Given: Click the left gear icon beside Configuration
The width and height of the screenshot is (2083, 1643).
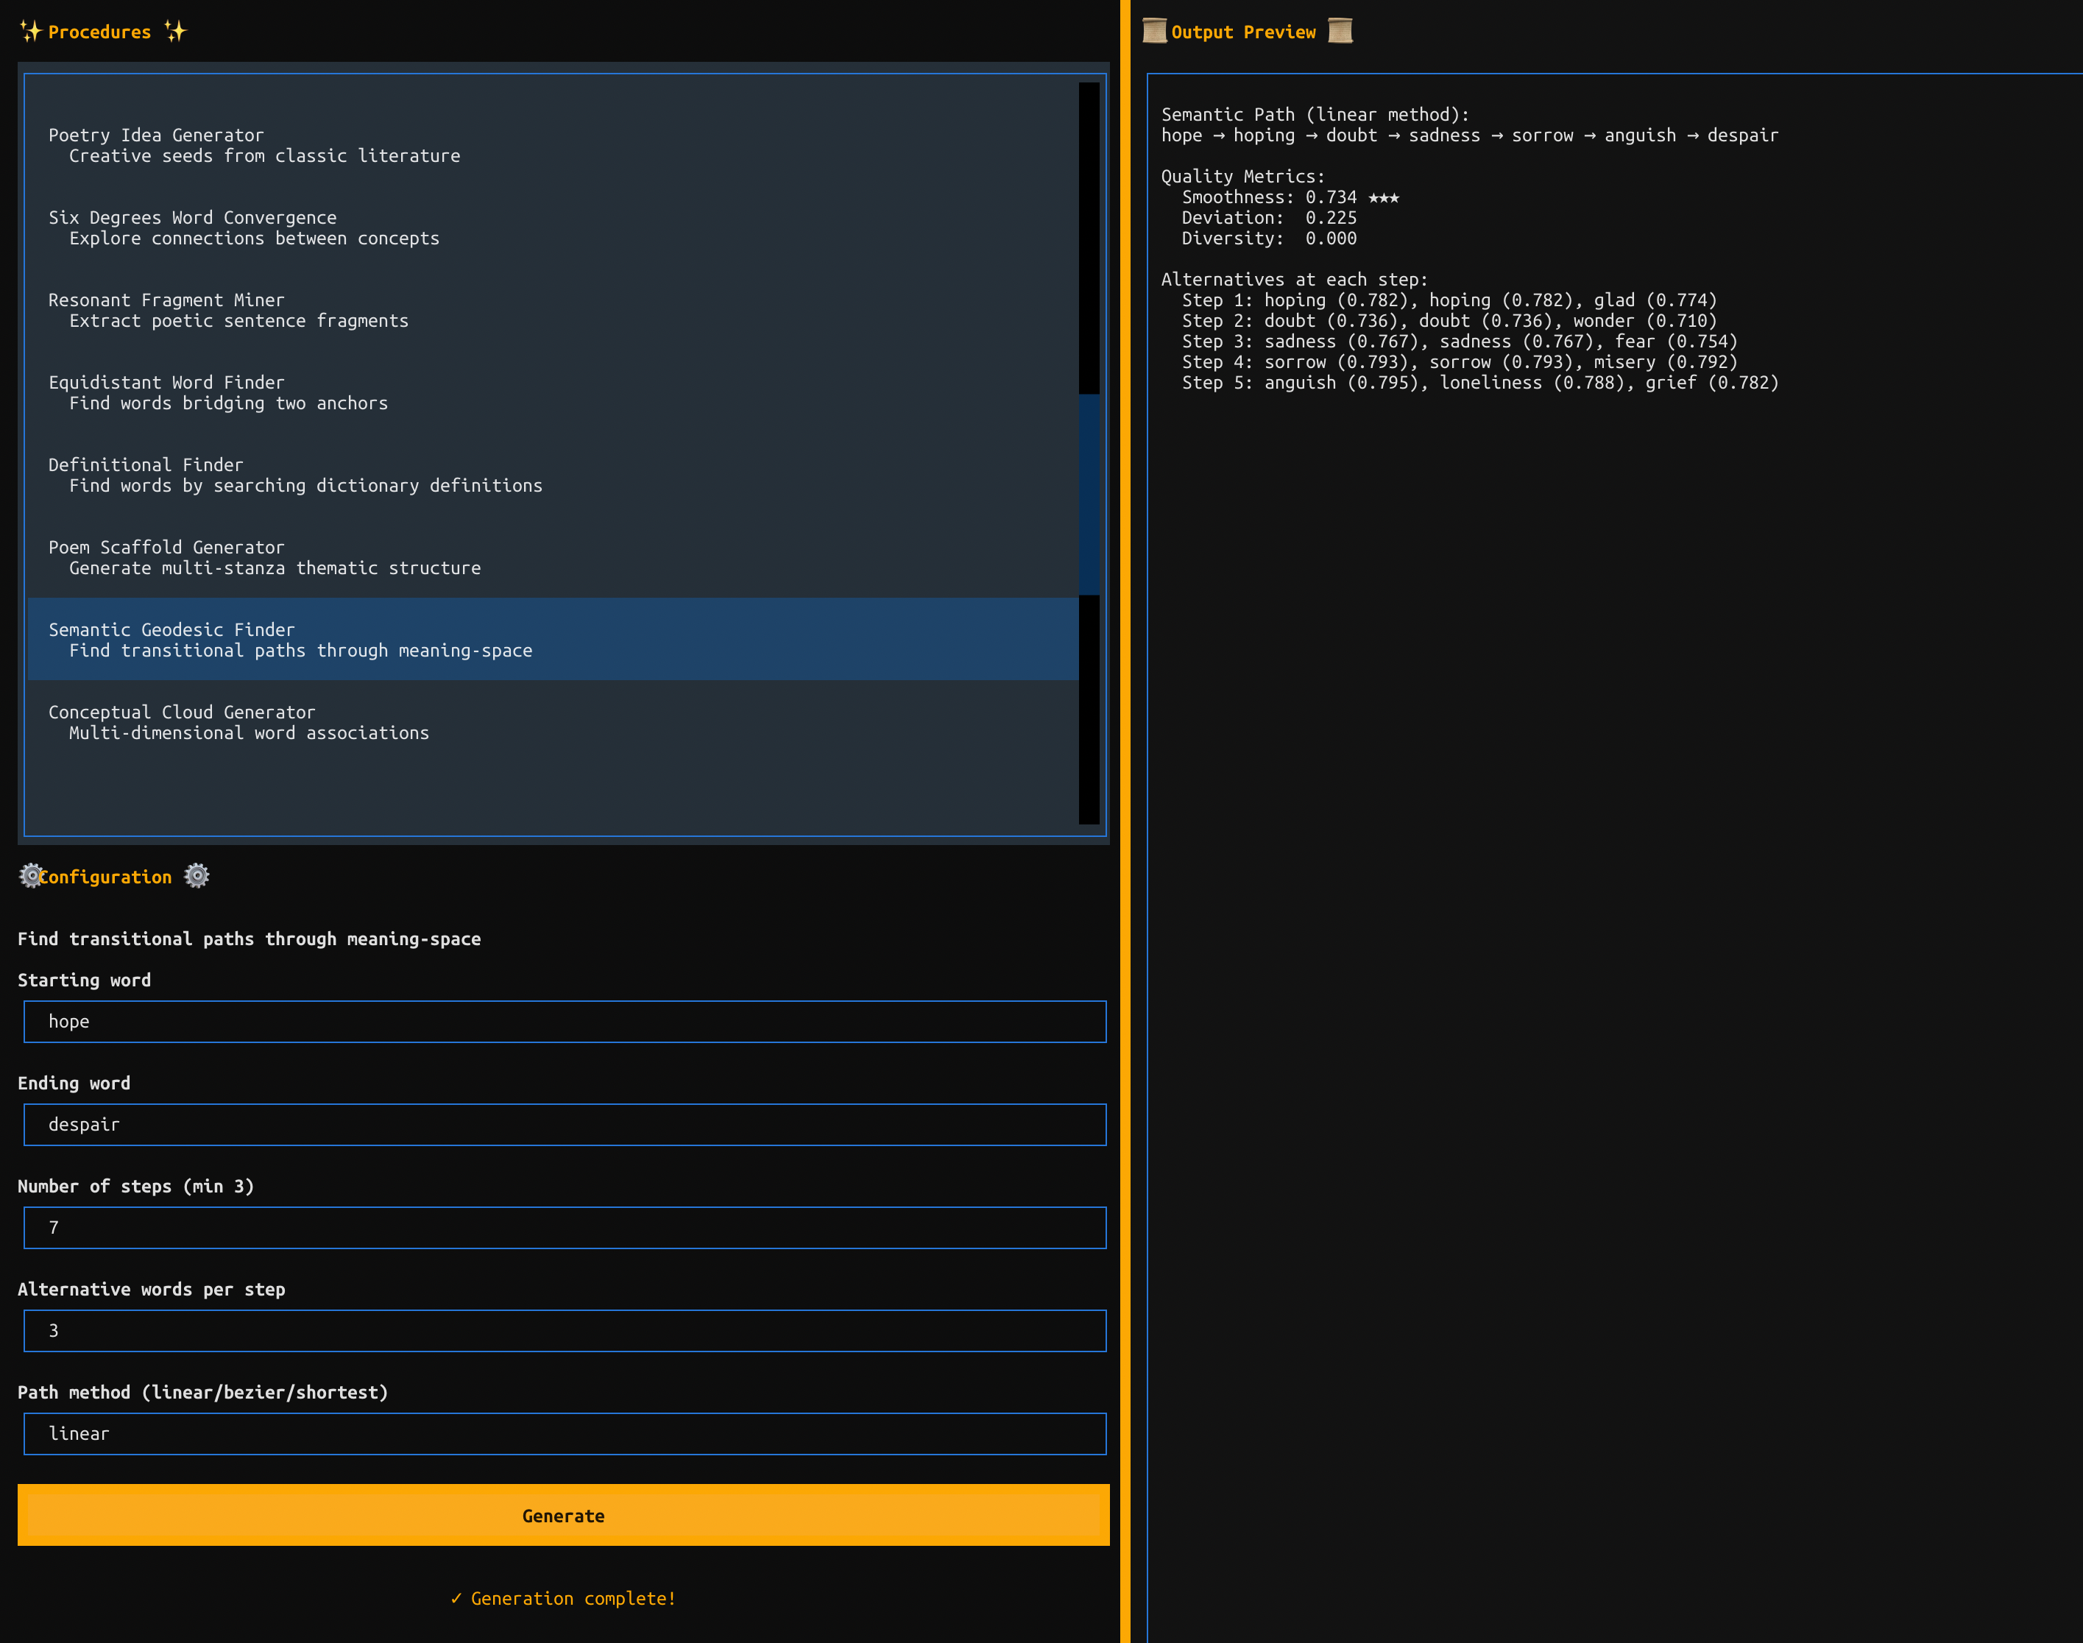Looking at the screenshot, I should (x=31, y=875).
